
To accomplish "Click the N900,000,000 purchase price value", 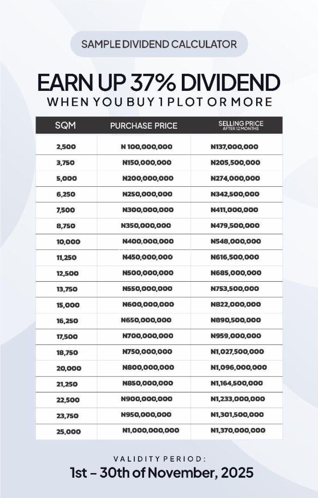I will click(147, 399).
